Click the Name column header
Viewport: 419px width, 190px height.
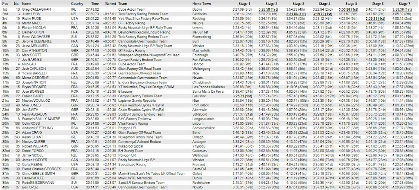(x=26, y=4)
